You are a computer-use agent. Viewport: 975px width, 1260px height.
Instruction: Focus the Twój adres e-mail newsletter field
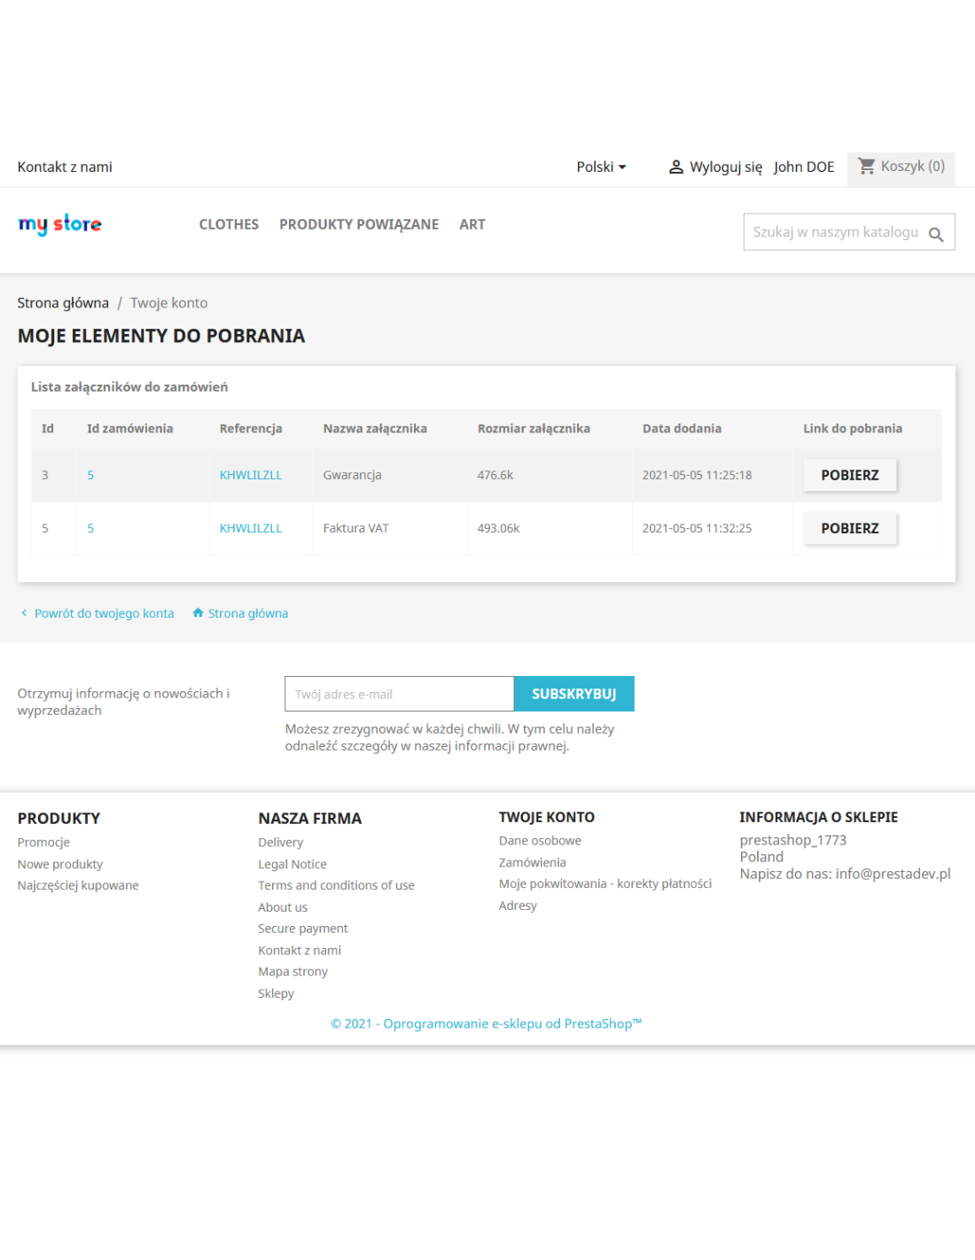399,694
